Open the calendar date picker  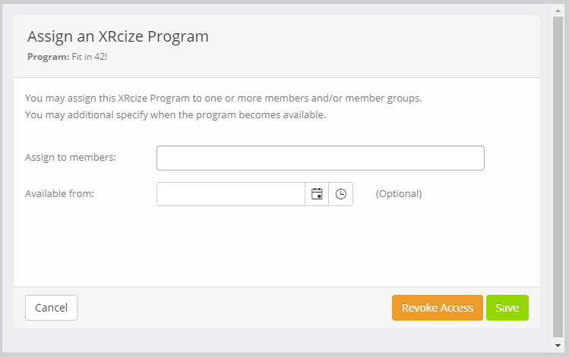pos(317,194)
